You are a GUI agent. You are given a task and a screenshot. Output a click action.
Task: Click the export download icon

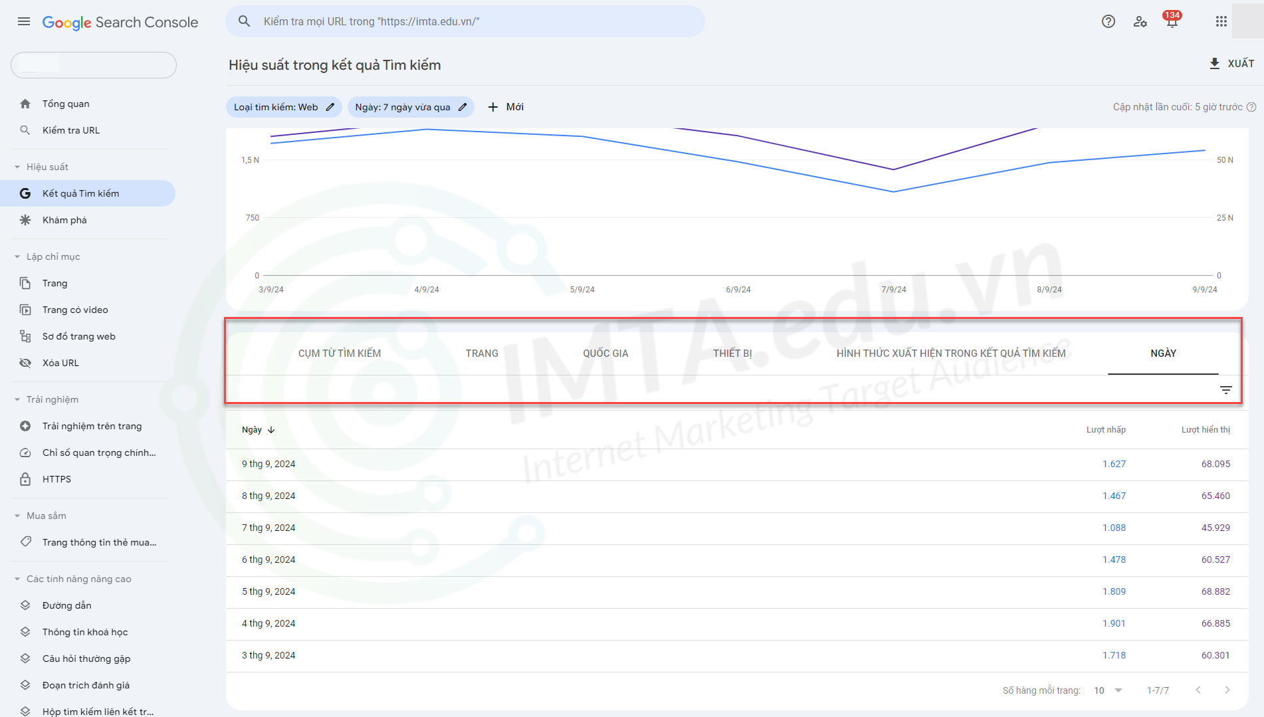tap(1214, 64)
